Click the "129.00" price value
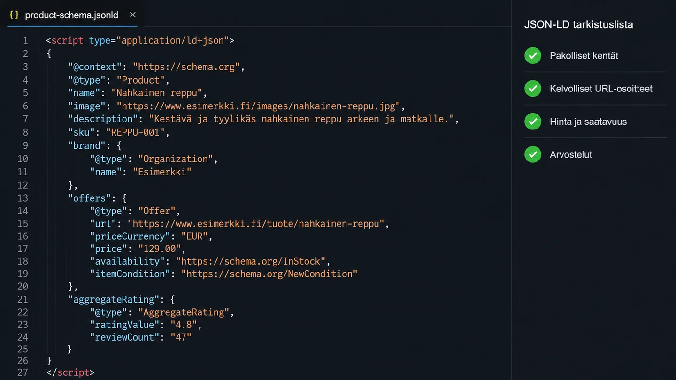This screenshot has height=380, width=676. 160,249
